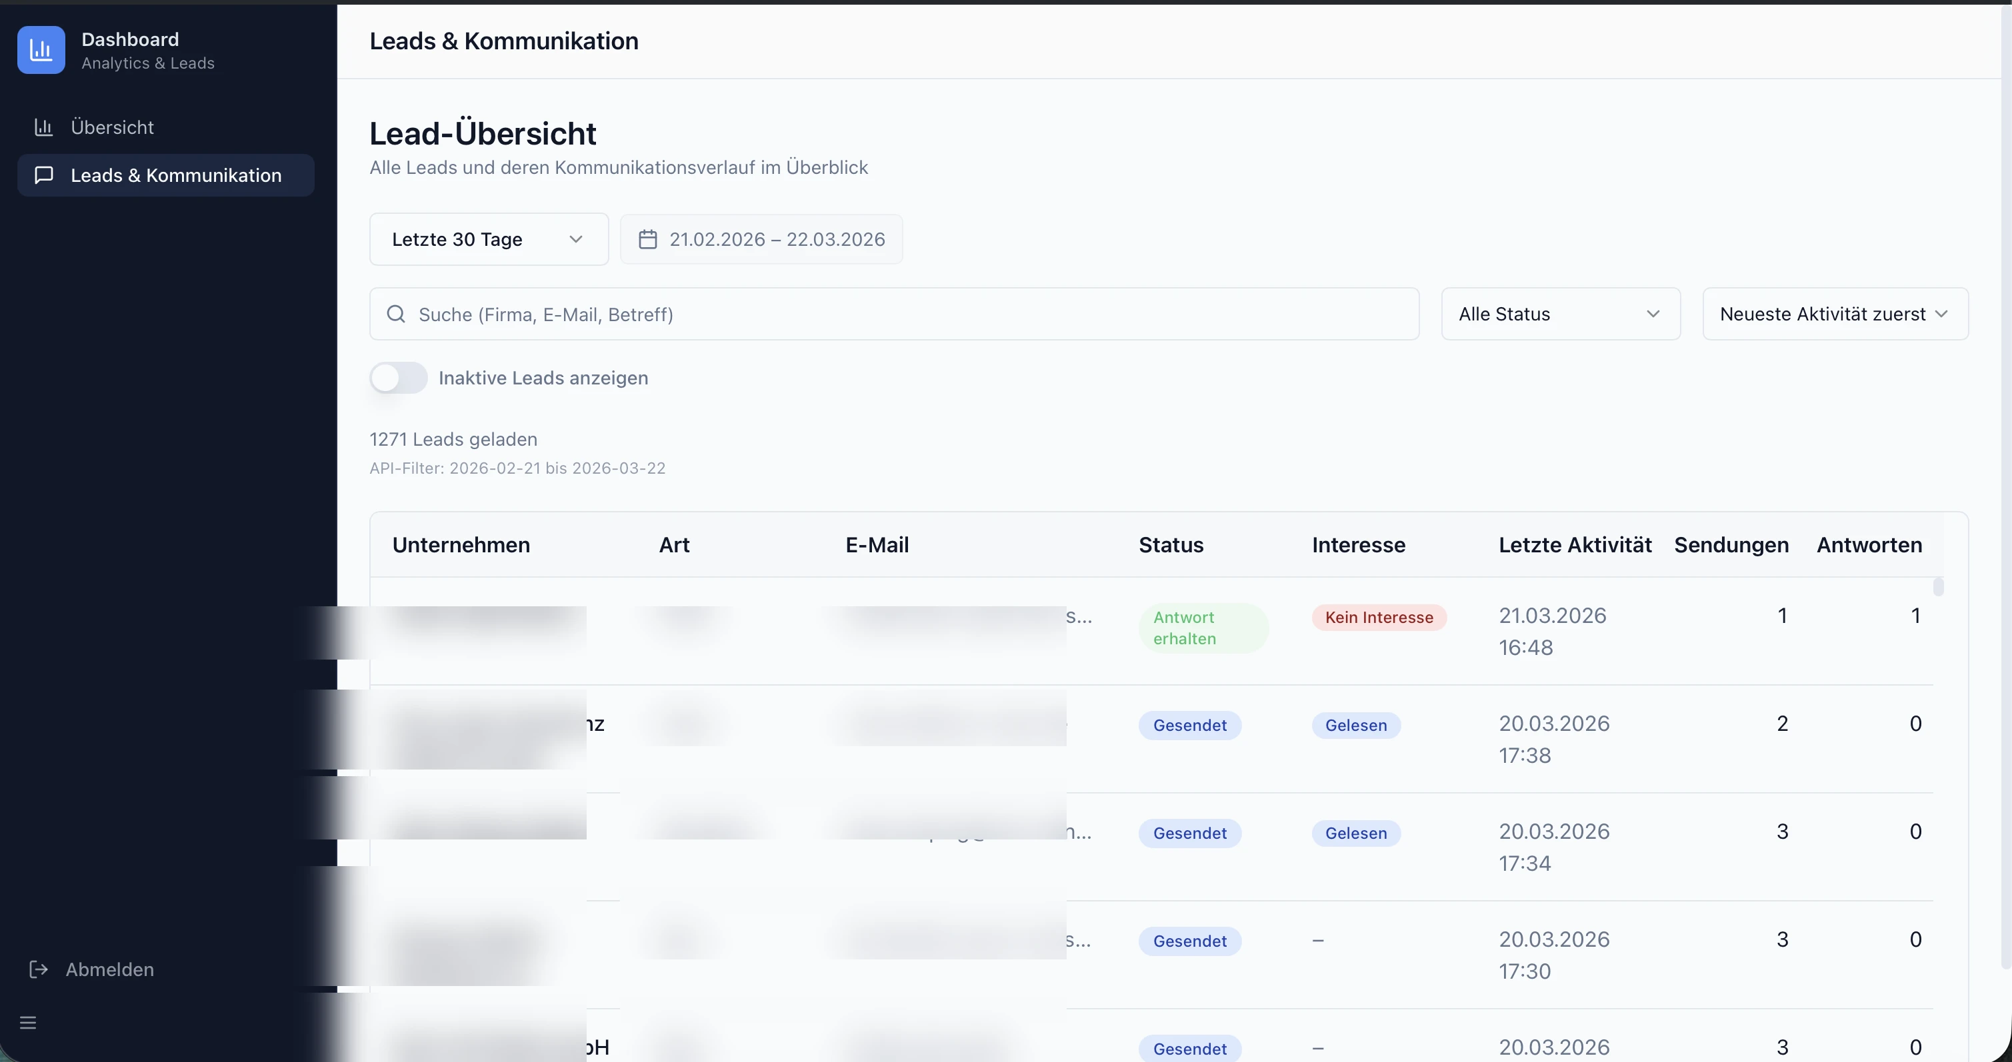This screenshot has height=1062, width=2012.
Task: Open the Übersicht page in the sidebar
Action: pyautogui.click(x=165, y=127)
